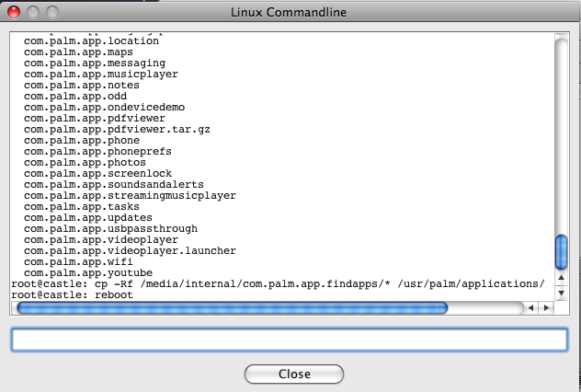Click the gray minimize window button

click(33, 12)
